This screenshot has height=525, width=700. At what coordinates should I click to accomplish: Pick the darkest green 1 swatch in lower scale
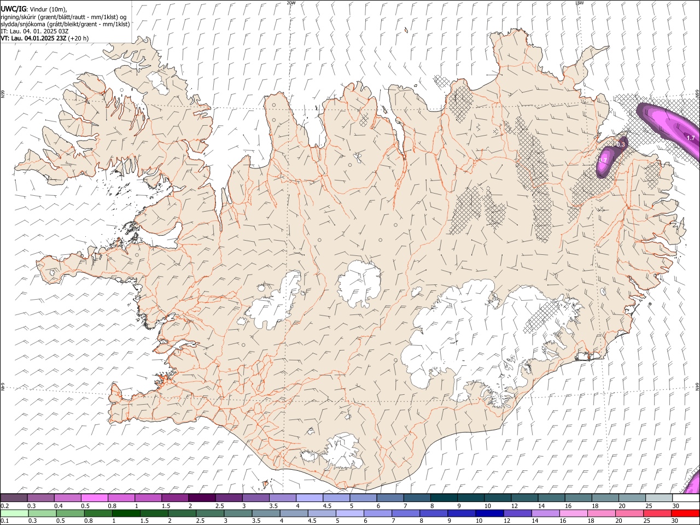126,513
